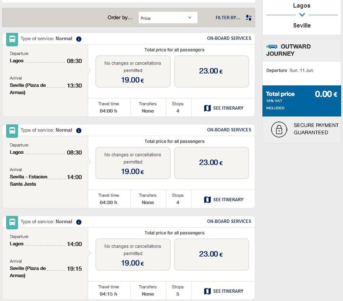The height and width of the screenshot is (301, 343).
Task: Click bus icon of Santa Justa trip card
Action: point(13,131)
